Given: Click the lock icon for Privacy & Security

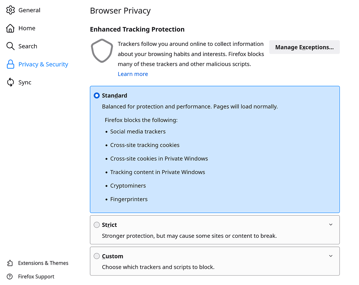Looking at the screenshot, I should [x=11, y=64].
